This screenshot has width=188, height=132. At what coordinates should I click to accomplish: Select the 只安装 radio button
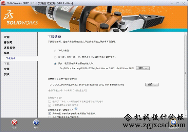pyautogui.click(x=55, y=64)
